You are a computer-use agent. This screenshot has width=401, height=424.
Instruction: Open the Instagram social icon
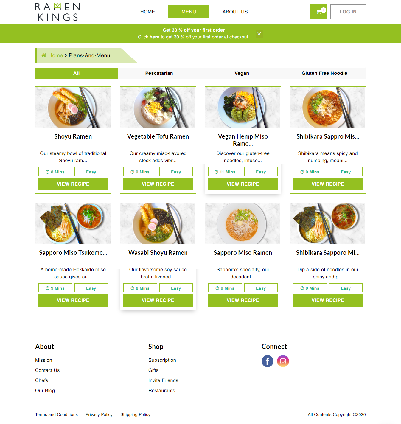pyautogui.click(x=283, y=361)
